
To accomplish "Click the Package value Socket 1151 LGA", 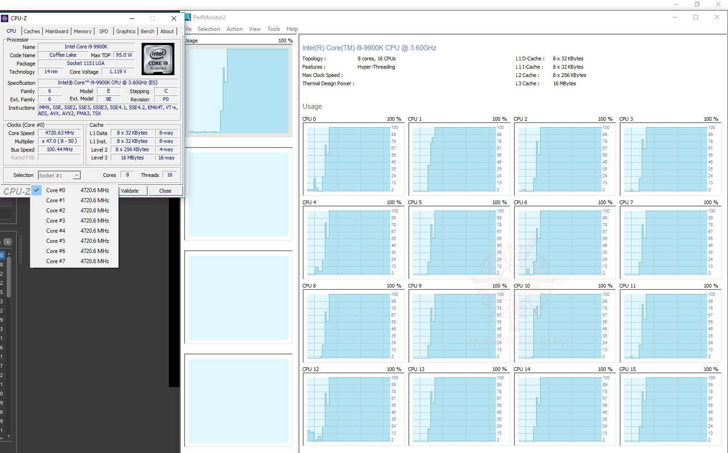I will (x=86, y=63).
